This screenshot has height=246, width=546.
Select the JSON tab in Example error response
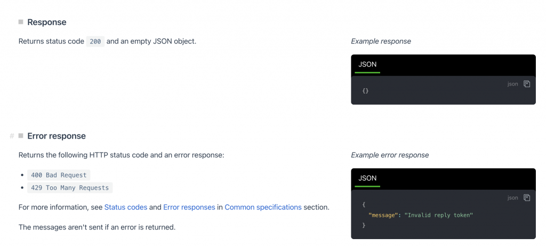367,179
